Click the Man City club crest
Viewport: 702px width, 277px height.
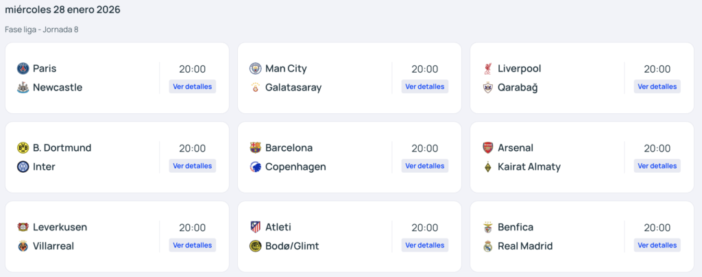click(x=256, y=69)
